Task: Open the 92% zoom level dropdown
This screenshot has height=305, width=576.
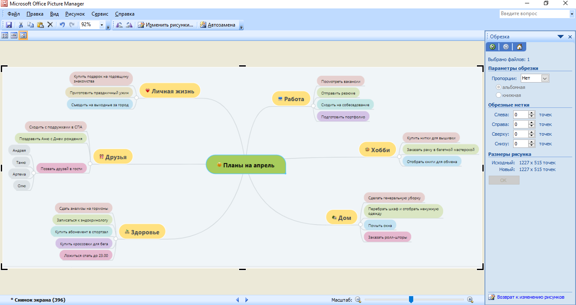Action: [x=102, y=25]
